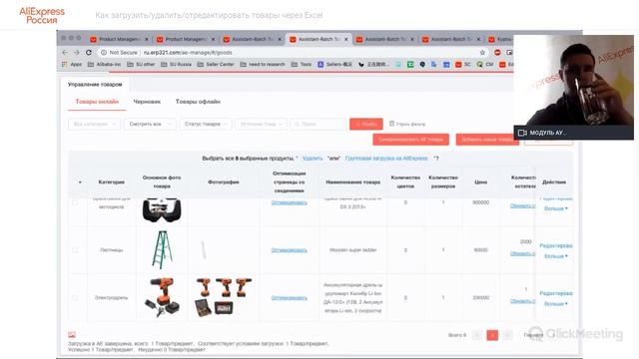Close the first Product Management tab
Viewport: 639px width, 359px height.
click(x=147, y=40)
